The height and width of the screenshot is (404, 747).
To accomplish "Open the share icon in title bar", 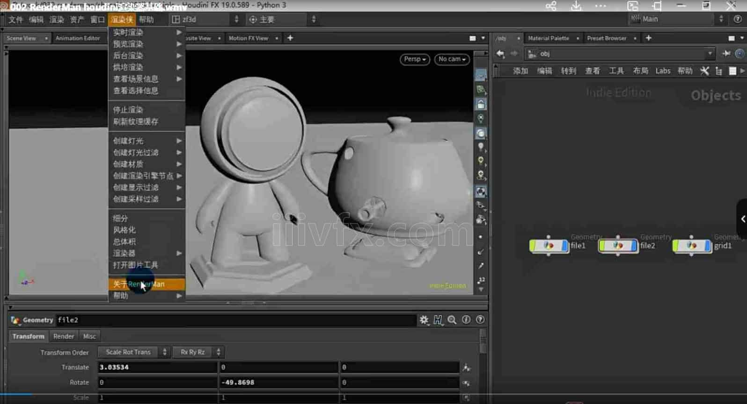I will coord(551,6).
